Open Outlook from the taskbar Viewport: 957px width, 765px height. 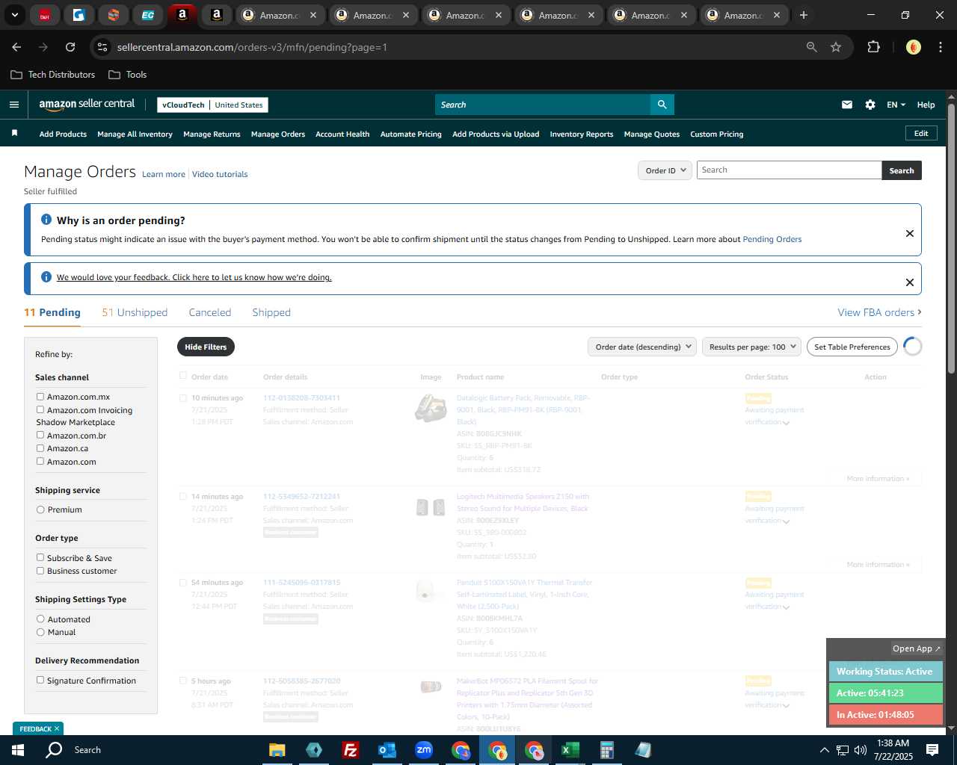coord(387,750)
